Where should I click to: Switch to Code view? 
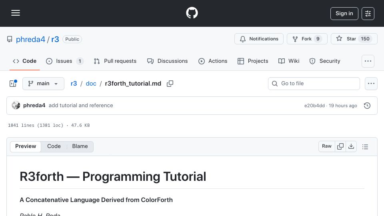54,146
